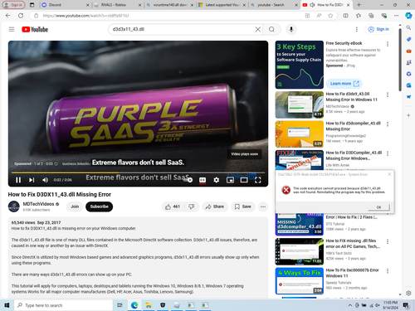Join the MDTechVideos channel
The image size is (415, 311).
pyautogui.click(x=75, y=207)
